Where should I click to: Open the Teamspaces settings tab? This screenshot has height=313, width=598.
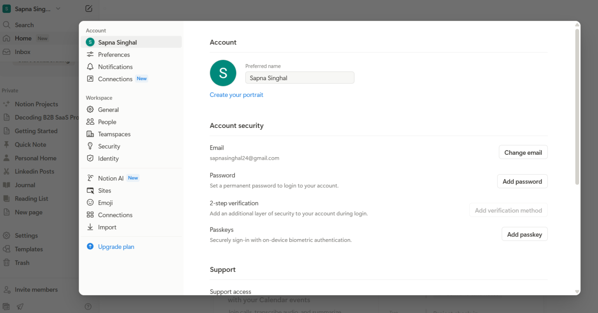113,134
